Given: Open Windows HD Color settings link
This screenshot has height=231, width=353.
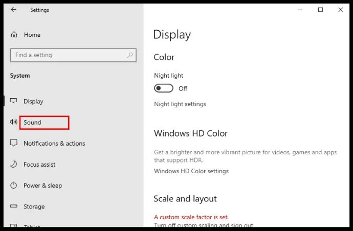Looking at the screenshot, I should (x=191, y=171).
